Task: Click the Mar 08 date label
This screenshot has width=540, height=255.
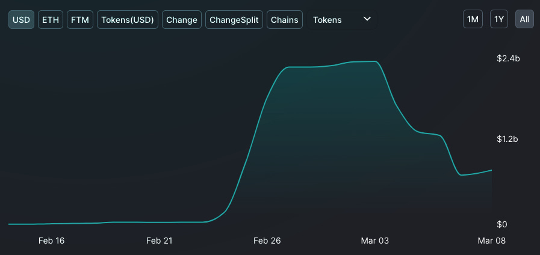Action: (491, 241)
